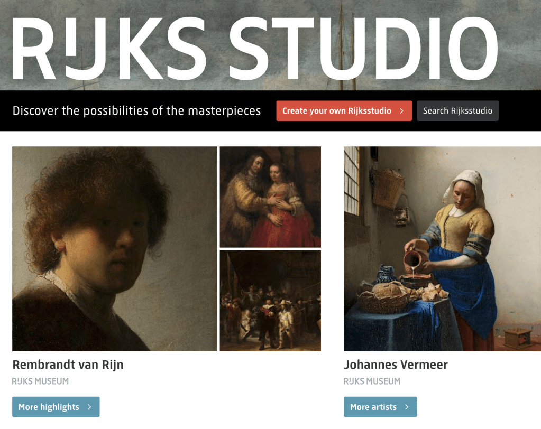The height and width of the screenshot is (429, 541).
Task: Click the Discover the possibilities of the masterpieces text
Action: [x=136, y=110]
